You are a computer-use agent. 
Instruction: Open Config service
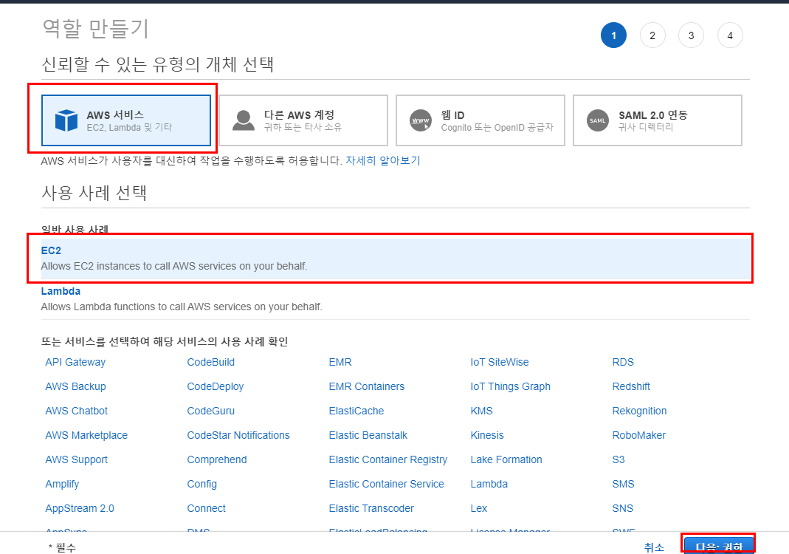point(201,484)
